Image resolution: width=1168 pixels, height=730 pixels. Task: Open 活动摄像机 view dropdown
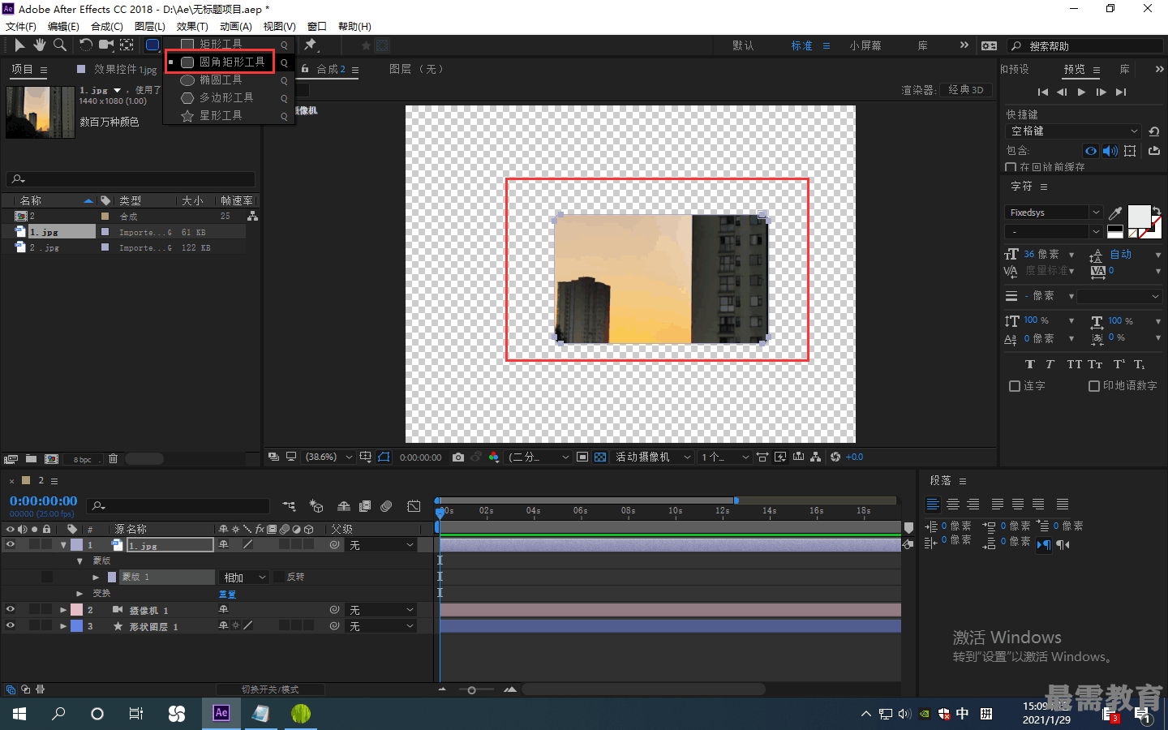[x=652, y=457]
